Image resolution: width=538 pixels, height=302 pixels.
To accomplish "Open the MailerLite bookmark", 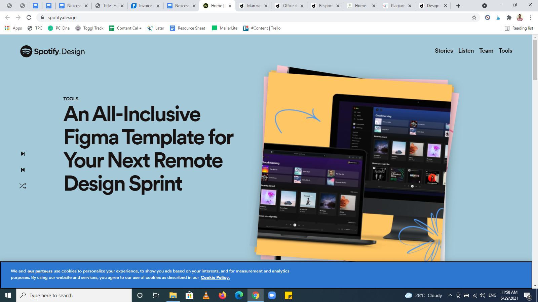I will (225, 28).
